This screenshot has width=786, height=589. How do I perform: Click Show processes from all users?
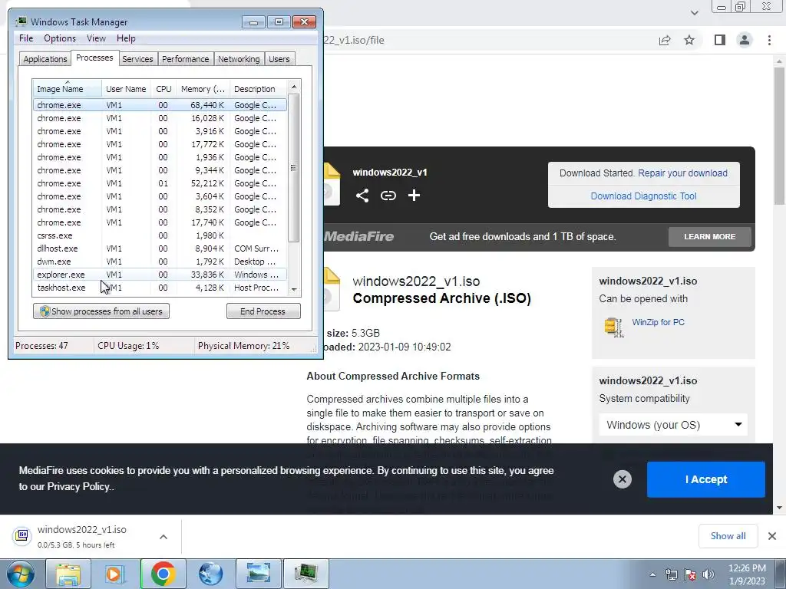pyautogui.click(x=101, y=311)
